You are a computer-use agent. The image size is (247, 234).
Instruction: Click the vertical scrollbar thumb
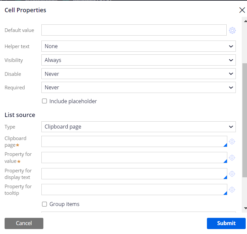point(245,120)
